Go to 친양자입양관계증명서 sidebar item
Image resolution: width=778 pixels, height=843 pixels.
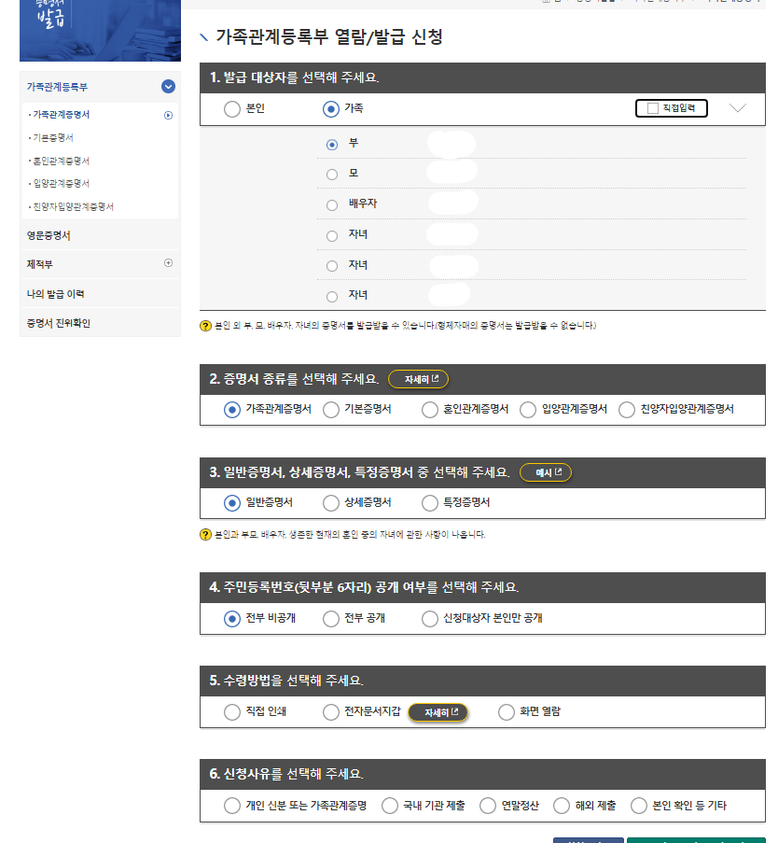(x=73, y=206)
